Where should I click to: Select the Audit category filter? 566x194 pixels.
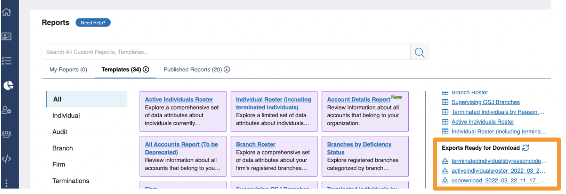60,132
